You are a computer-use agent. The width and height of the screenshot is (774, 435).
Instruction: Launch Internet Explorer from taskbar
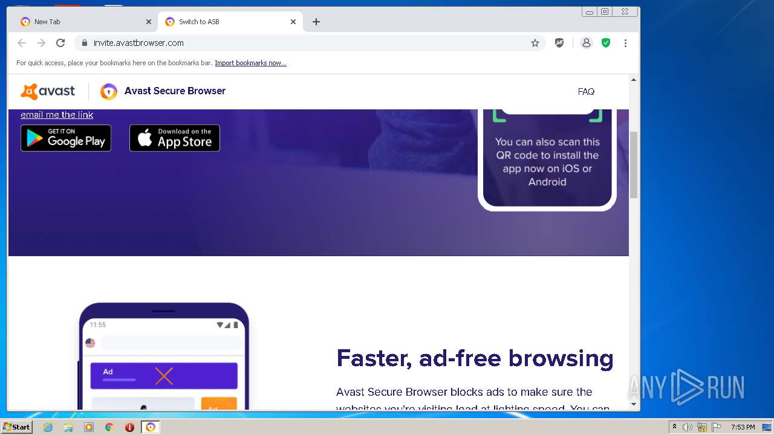click(x=48, y=427)
